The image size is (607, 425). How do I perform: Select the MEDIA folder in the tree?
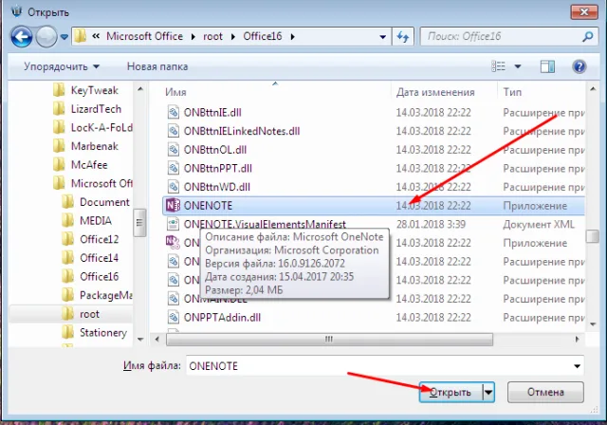pyautogui.click(x=86, y=220)
